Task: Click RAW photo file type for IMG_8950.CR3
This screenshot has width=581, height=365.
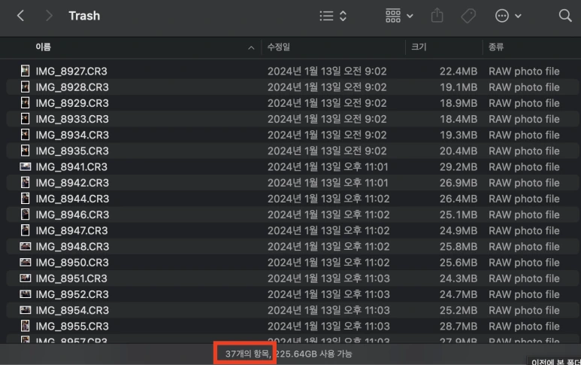Action: pos(524,263)
